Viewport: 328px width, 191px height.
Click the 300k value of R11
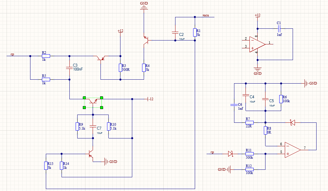click(x=249, y=158)
